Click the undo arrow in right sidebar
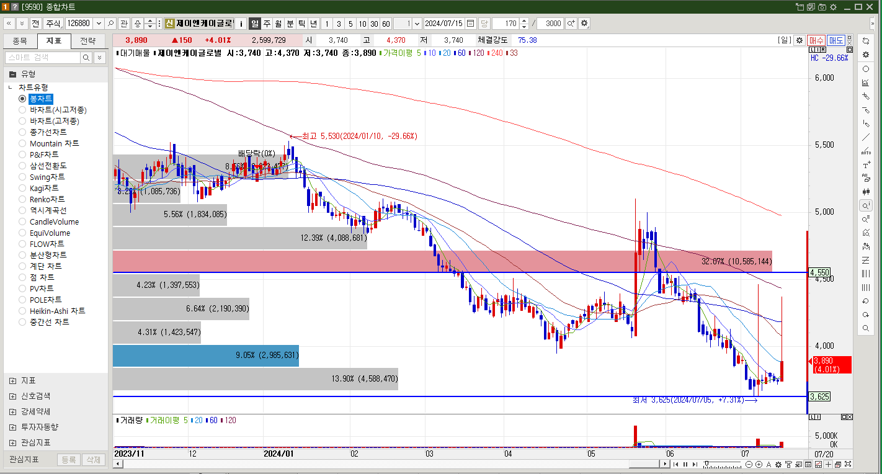Image resolution: width=882 pixels, height=474 pixels. tap(866, 301)
